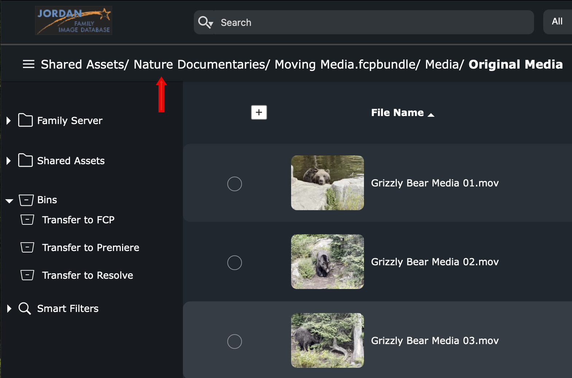572x378 pixels.
Task: Select Grizzly Bear Media 03.mov radio circle
Action: 234,342
